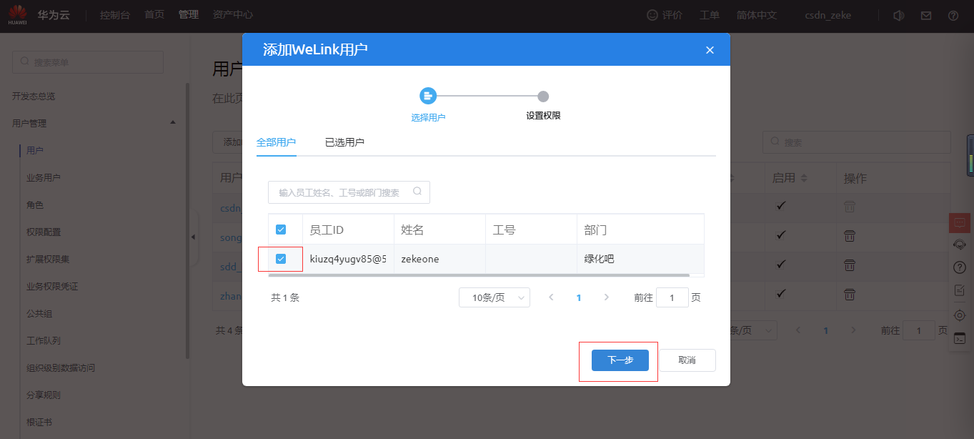The height and width of the screenshot is (439, 974).
Task: Click previous page arrow in background user table
Action: coord(798,330)
